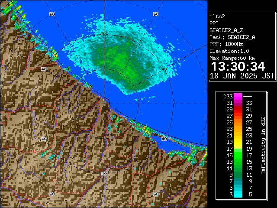Screen dimensions: 277x208
Task: Click the lowest legend value "3"
Action: click(x=231, y=195)
